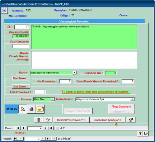Click record number box showing 4
This screenshot has height=142, width=155.
(35, 128)
